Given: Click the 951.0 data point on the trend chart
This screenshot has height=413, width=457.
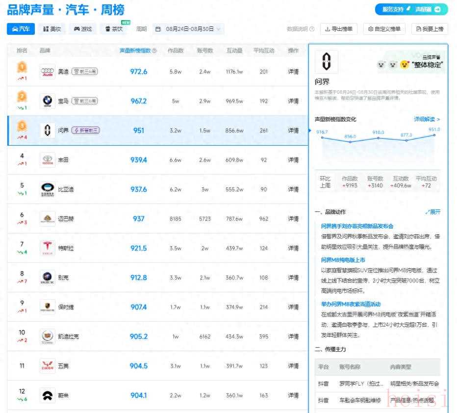Looking at the screenshot, I should (x=434, y=135).
